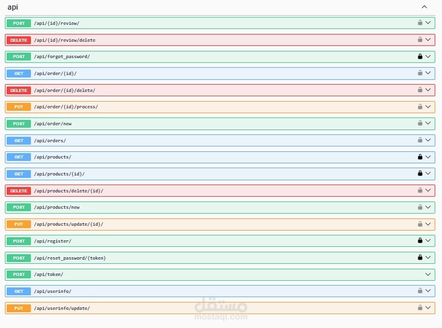442x328 pixels.
Task: Expand POST /api/{id}/review/ with its chevron
Action: pyautogui.click(x=428, y=22)
